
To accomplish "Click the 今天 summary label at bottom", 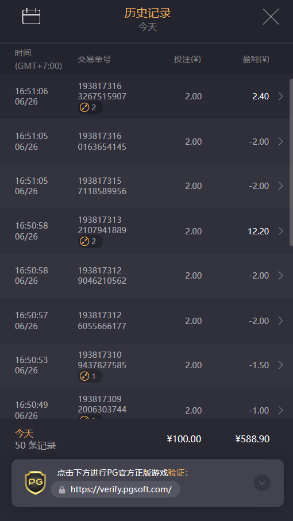I will click(24, 434).
